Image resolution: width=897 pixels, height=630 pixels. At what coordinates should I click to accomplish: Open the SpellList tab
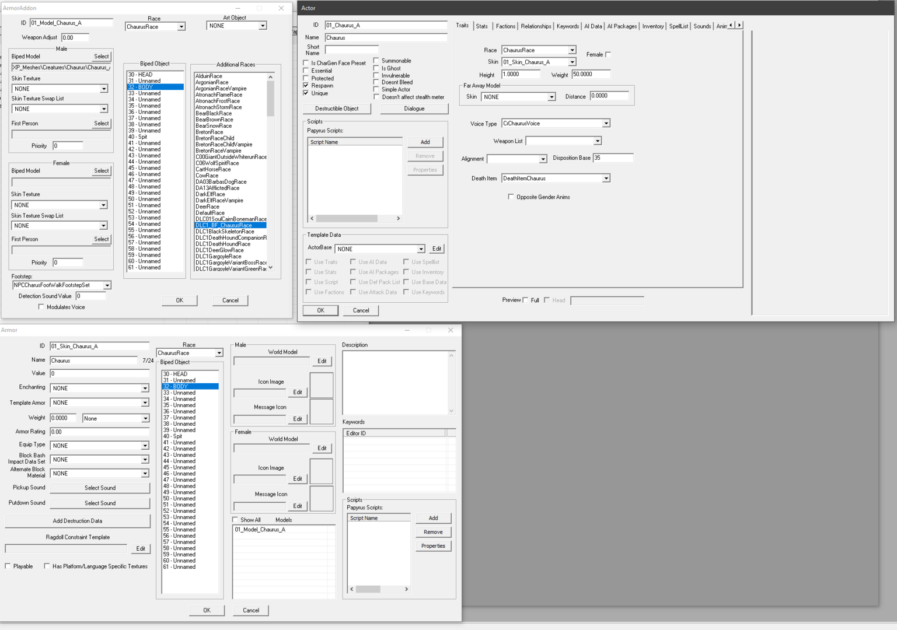(x=679, y=26)
